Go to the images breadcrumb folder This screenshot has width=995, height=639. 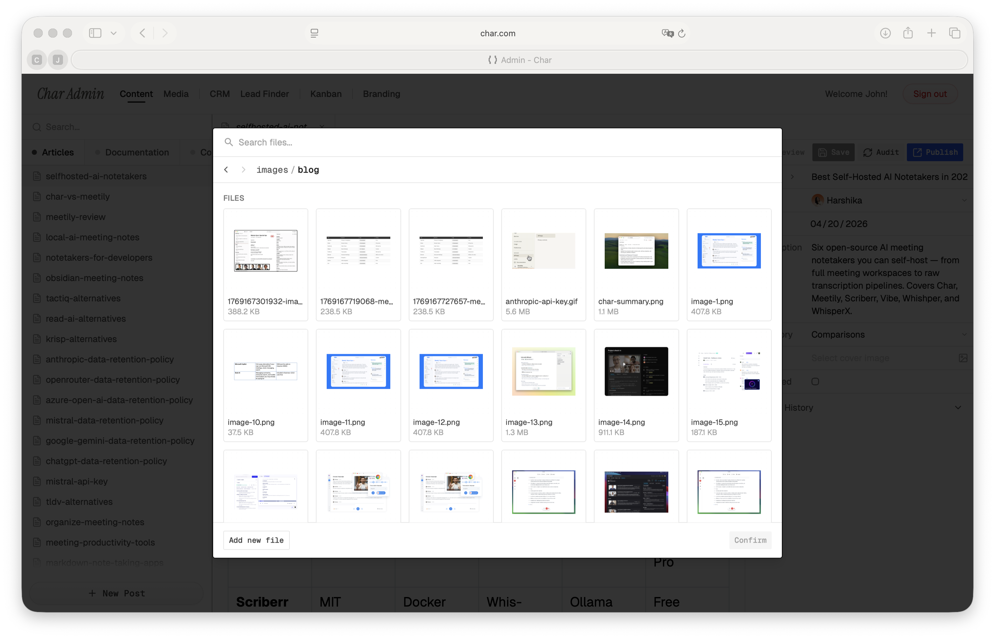[x=272, y=170]
